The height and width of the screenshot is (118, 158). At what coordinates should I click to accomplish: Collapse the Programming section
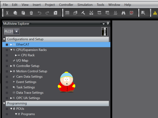[x=4, y=103]
